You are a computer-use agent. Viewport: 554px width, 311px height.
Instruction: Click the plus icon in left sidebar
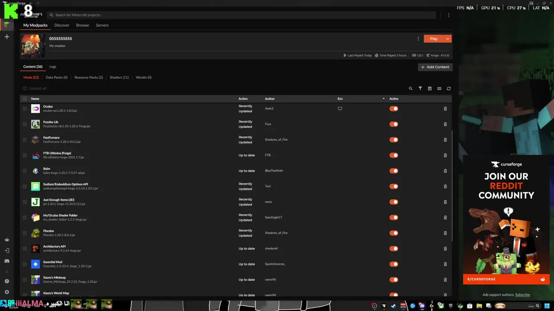coord(6,37)
